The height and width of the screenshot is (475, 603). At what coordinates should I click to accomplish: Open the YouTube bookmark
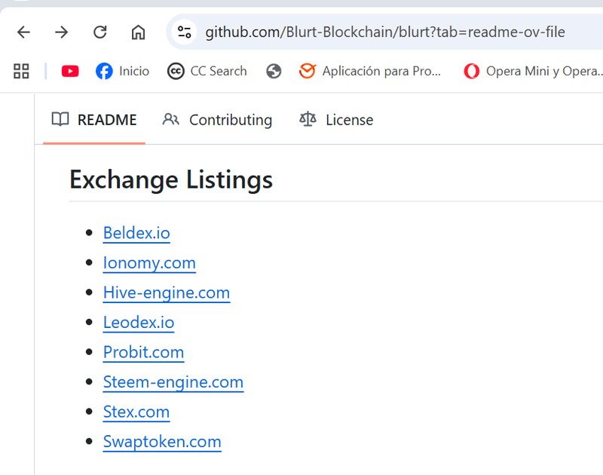(70, 71)
